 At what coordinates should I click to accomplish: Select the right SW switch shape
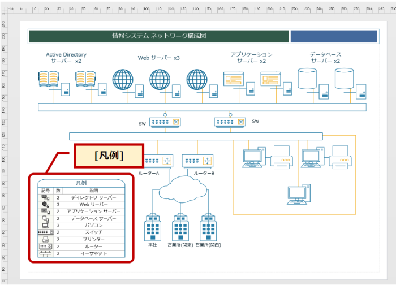(x=230, y=122)
